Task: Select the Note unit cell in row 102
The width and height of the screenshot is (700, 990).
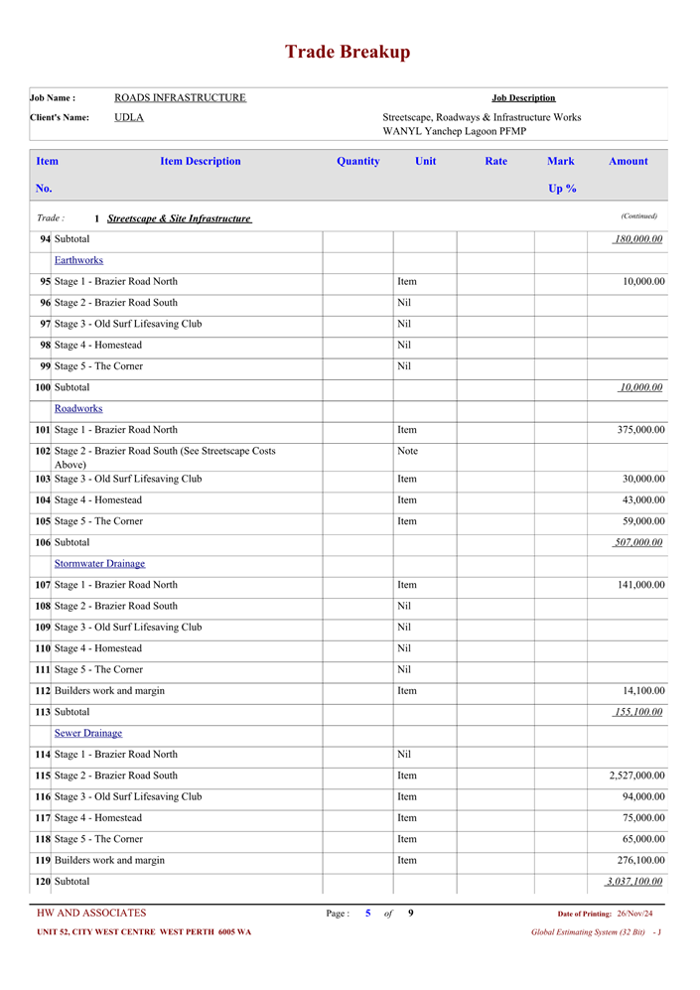Action: pos(407,451)
